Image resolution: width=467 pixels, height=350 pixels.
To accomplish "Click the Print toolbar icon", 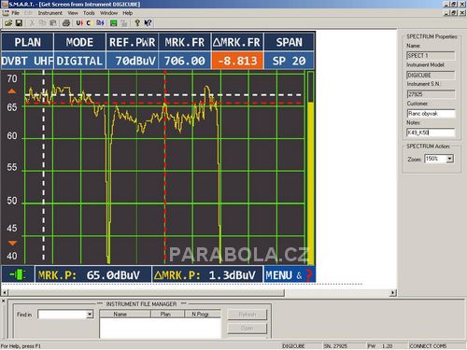I will coord(66,23).
